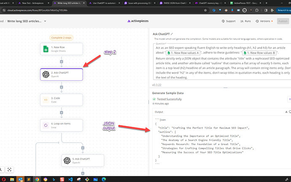Click the "Tested Successfully" status text
291x182 pixels.
(x=169, y=99)
